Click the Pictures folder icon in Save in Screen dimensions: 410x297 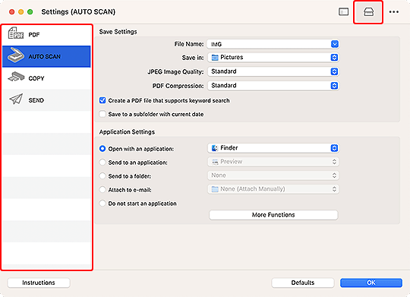click(215, 58)
